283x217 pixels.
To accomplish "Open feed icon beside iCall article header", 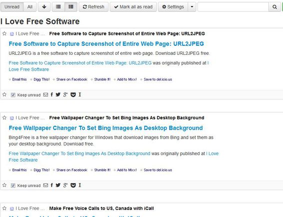I will (x=11, y=209).
